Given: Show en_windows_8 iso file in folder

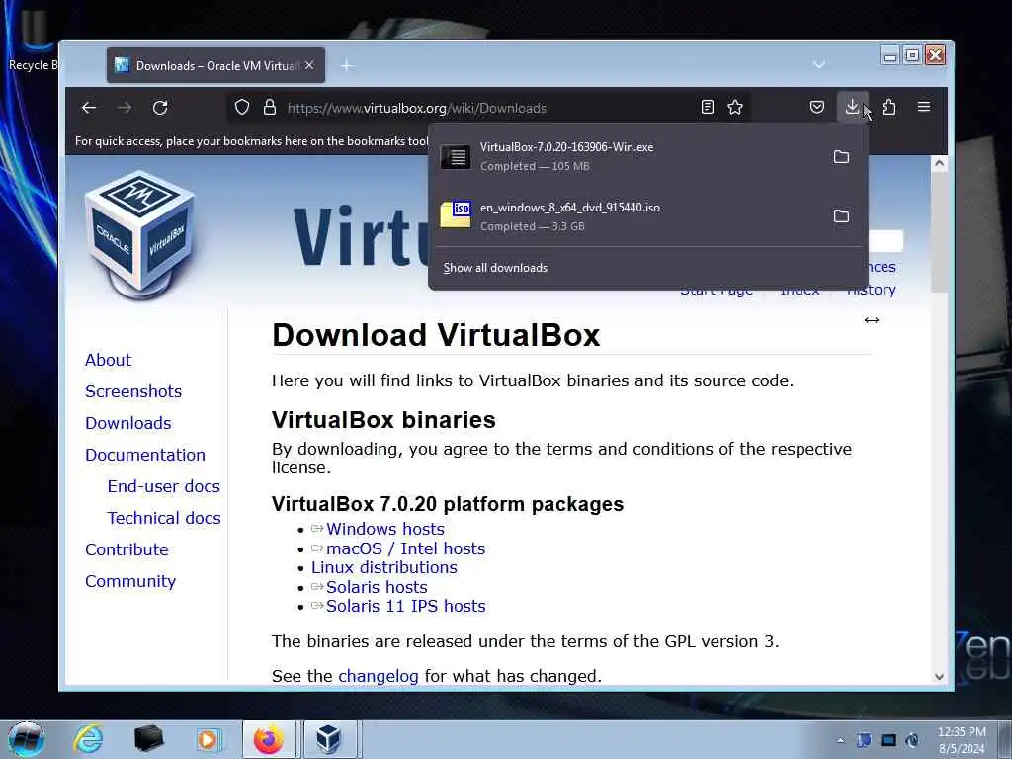Looking at the screenshot, I should tap(841, 216).
